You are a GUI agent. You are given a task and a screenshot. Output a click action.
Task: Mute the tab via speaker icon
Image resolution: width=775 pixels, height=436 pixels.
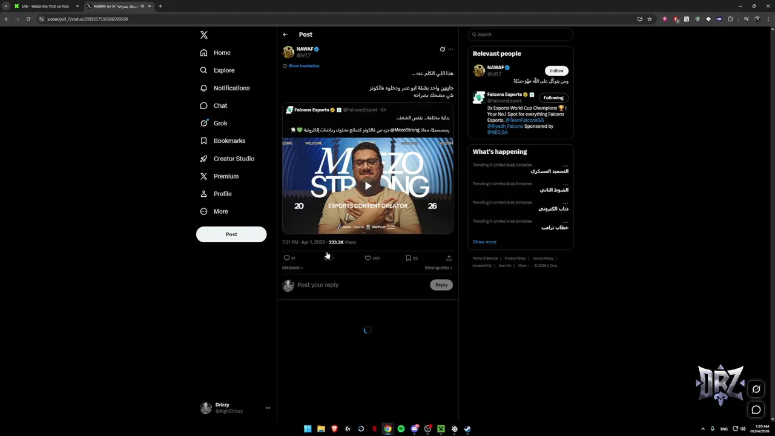(x=142, y=6)
